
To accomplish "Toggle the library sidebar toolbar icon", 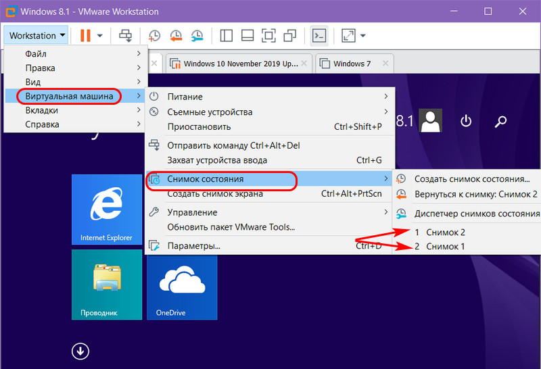I will coord(227,36).
